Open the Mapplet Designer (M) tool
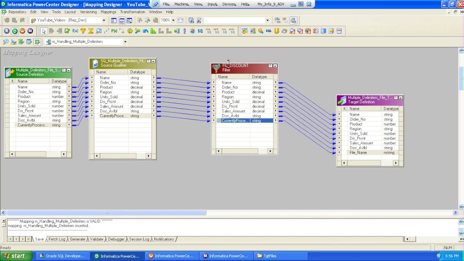 tap(30, 31)
